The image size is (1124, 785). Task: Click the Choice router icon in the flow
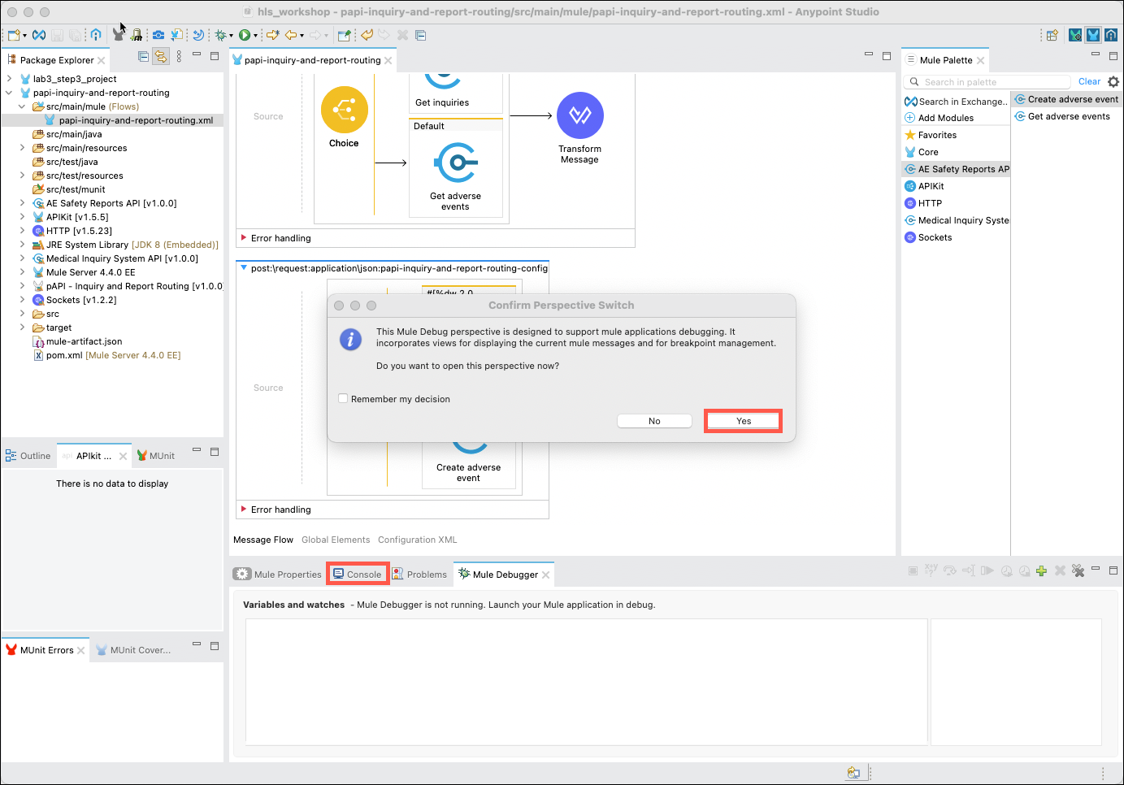pos(345,110)
